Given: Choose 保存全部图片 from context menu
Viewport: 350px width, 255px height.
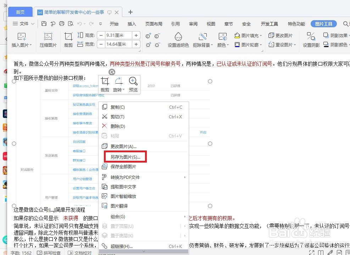Looking at the screenshot, I should coord(144,166).
